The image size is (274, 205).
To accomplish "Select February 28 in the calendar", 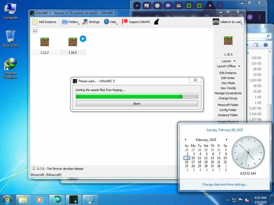I will pos(219,166).
